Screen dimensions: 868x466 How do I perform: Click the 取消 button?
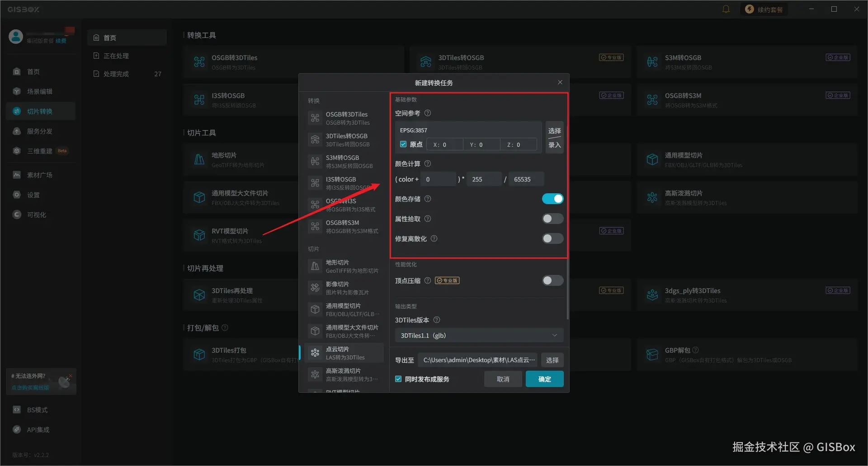(x=503, y=379)
